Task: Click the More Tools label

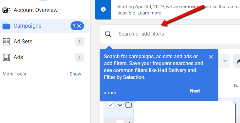Action: pos(14,74)
